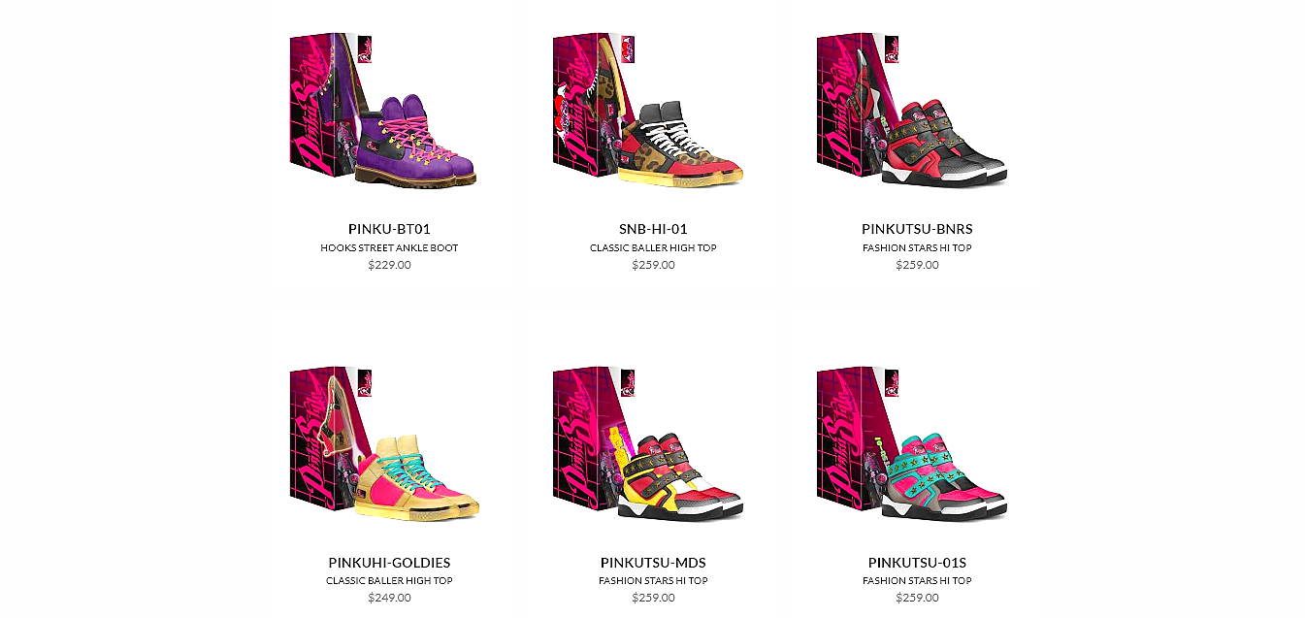Click the Classic Baller High Top subtitle under SNB-HI-01

[x=653, y=247]
